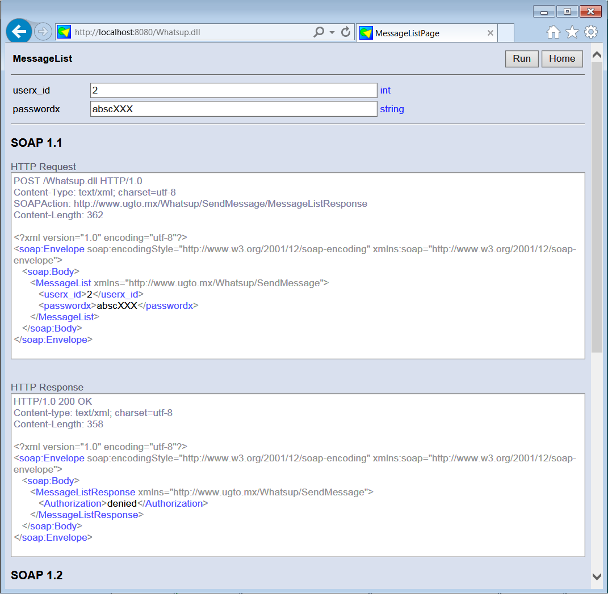Open a new tab with the blank tab button
This screenshot has height=594, width=608.
[506, 32]
